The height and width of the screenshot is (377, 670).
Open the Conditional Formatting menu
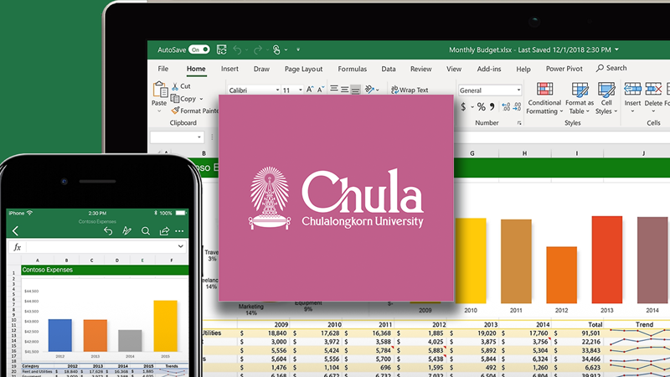tap(544, 98)
